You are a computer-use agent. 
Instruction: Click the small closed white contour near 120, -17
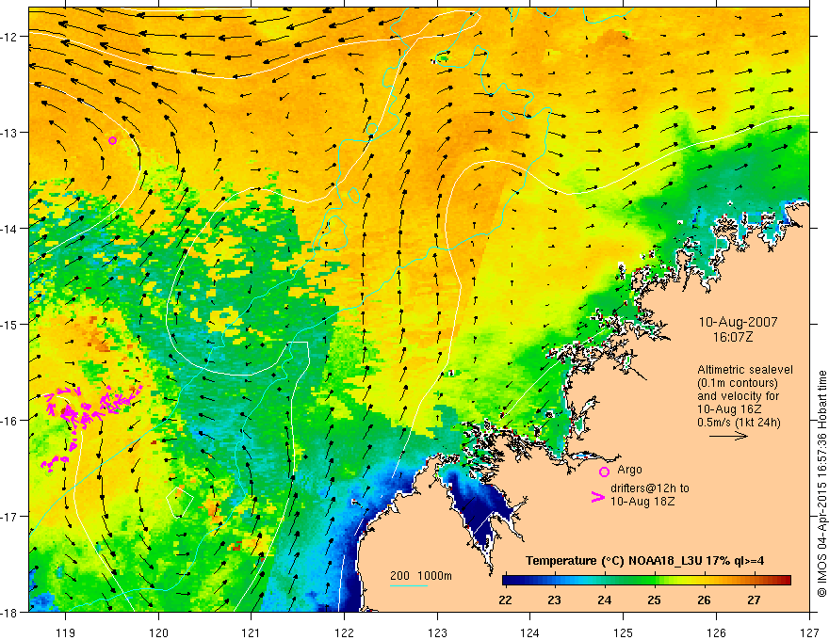click(180, 501)
